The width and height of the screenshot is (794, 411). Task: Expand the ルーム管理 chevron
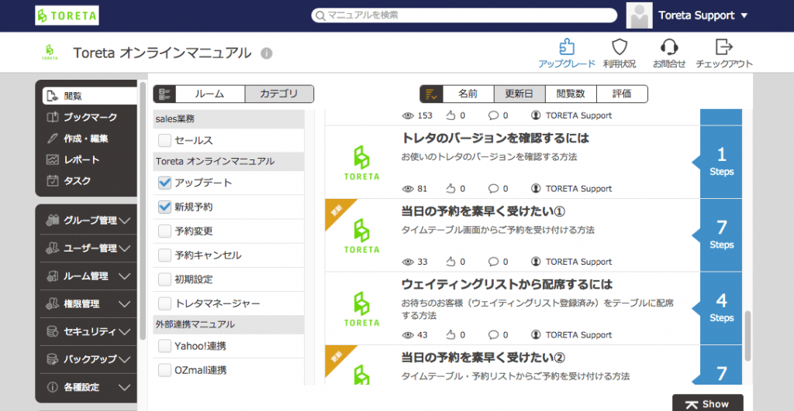pyautogui.click(x=125, y=276)
